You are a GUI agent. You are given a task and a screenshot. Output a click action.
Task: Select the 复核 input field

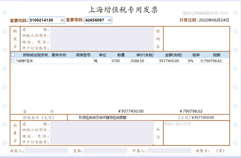pos(106,151)
